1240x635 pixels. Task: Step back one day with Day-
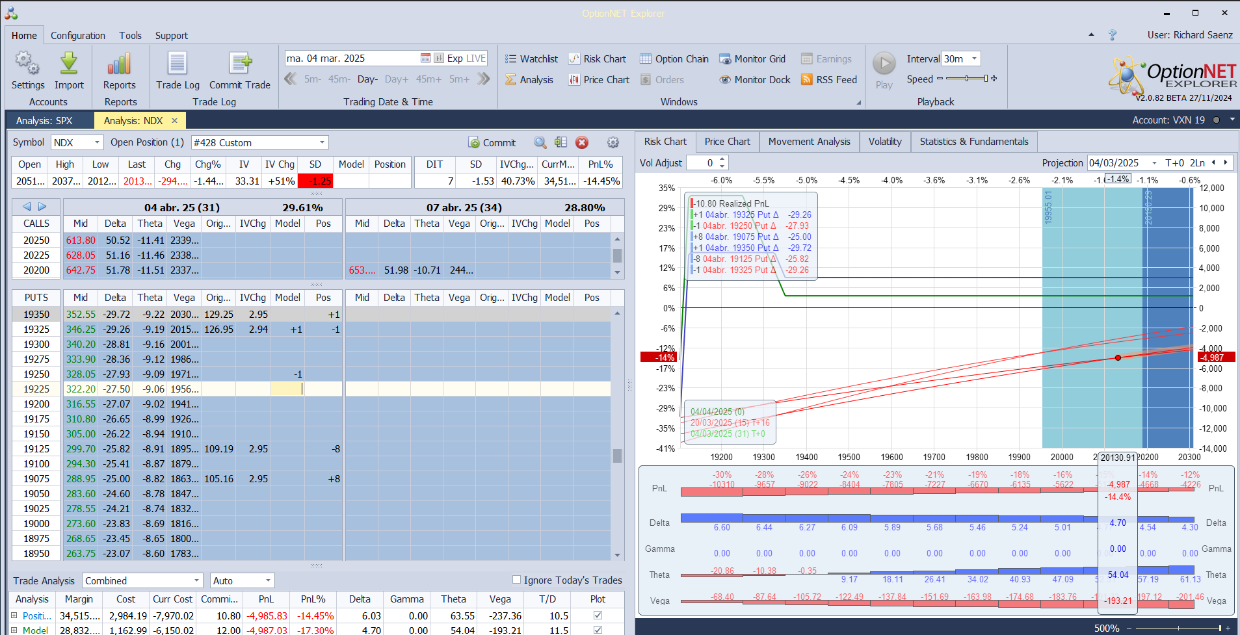(x=367, y=79)
